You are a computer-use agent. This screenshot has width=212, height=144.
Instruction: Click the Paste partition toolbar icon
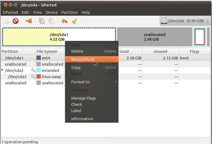tap(51, 21)
